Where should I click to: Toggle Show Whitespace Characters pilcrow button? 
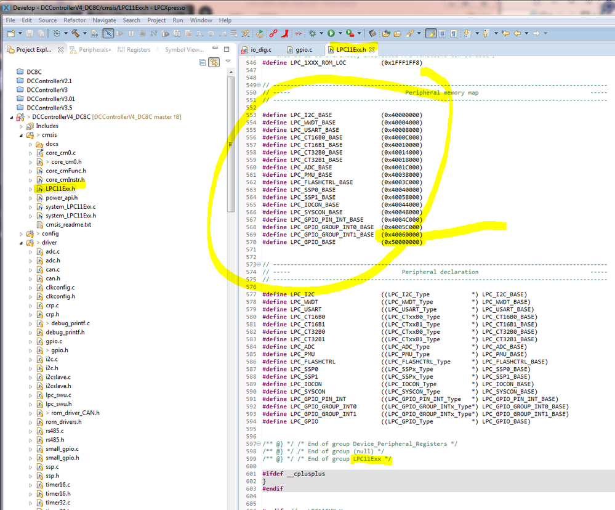(x=454, y=33)
